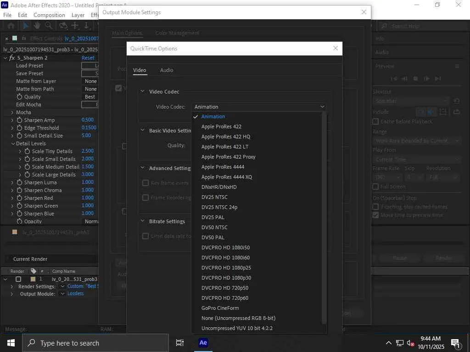Select the Selection arrow tool
The height and width of the screenshot is (352, 470).
pos(26,26)
